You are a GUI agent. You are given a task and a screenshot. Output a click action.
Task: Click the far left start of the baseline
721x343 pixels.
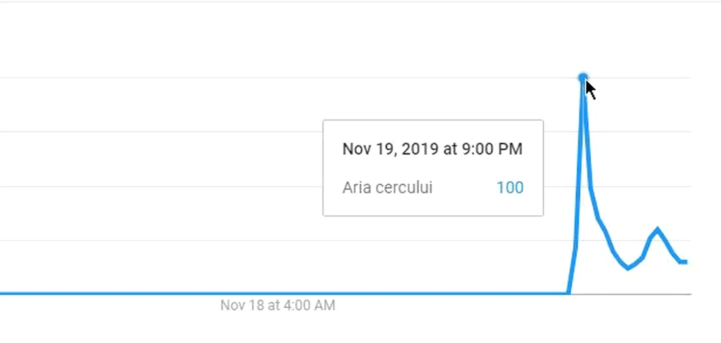2,294
